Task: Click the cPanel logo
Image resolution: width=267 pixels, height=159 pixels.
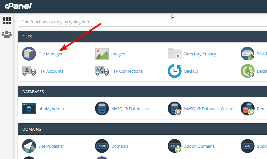Action: point(18,6)
